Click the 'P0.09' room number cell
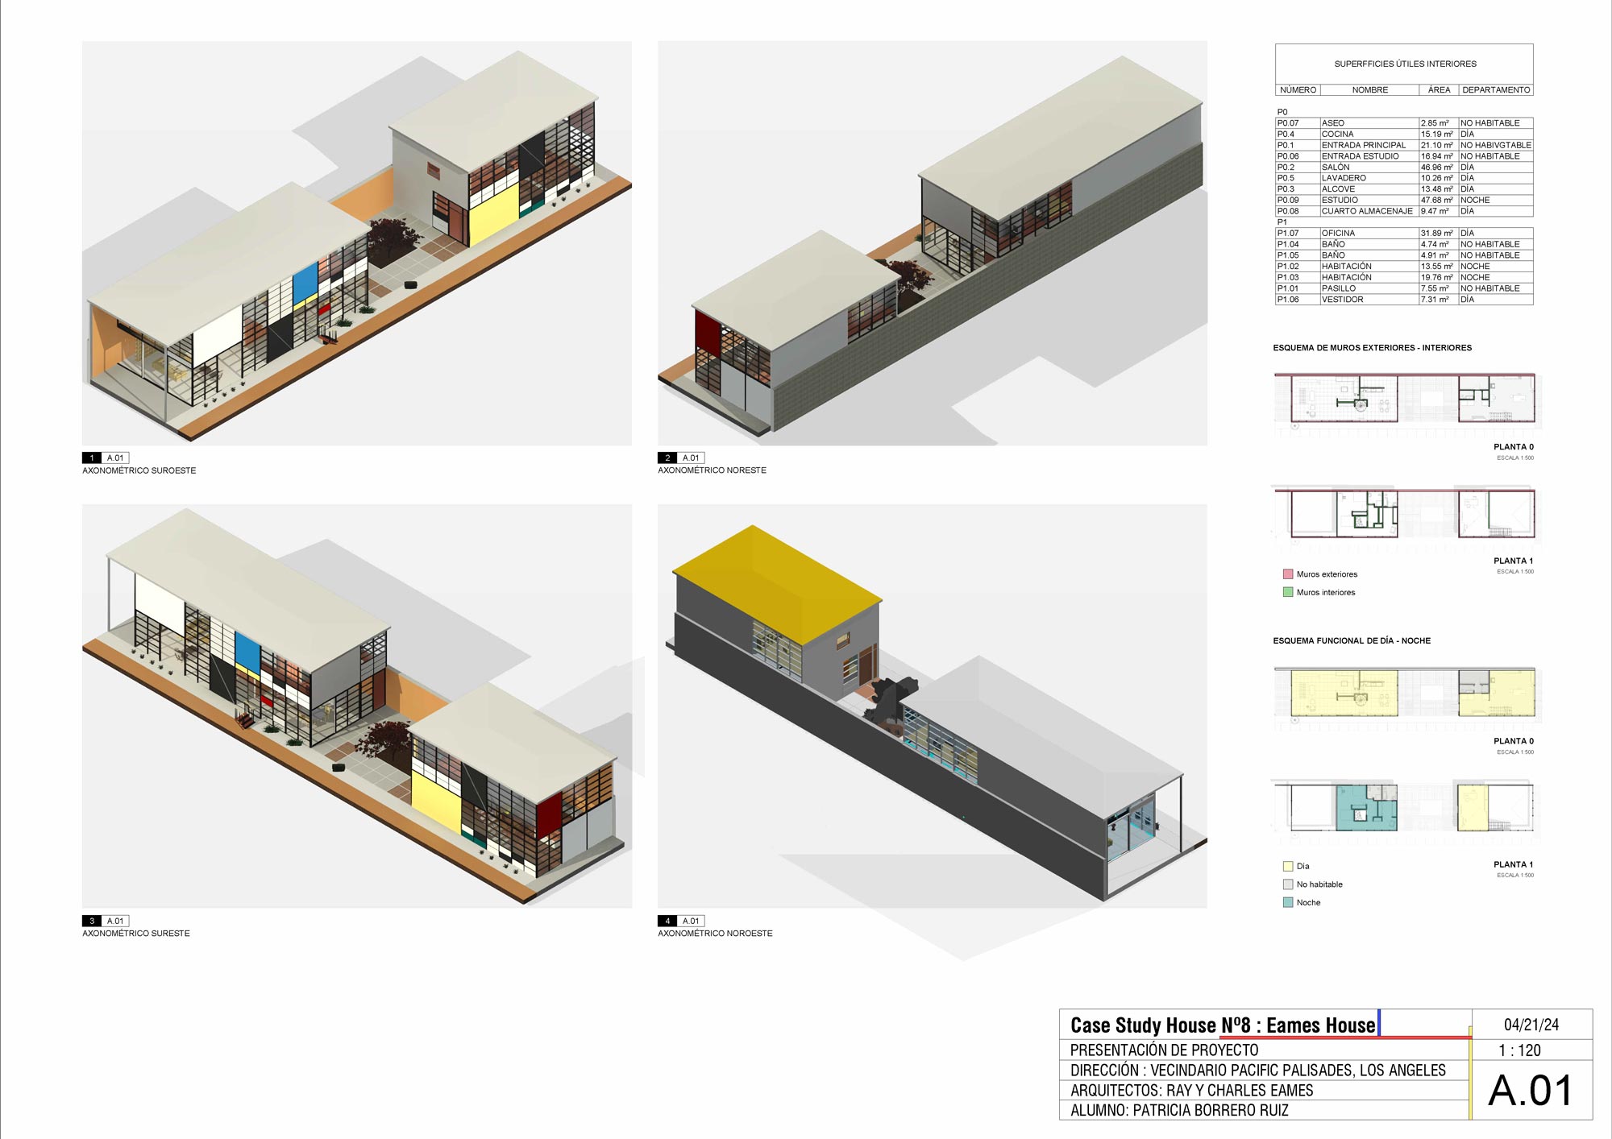 pyautogui.click(x=1298, y=201)
